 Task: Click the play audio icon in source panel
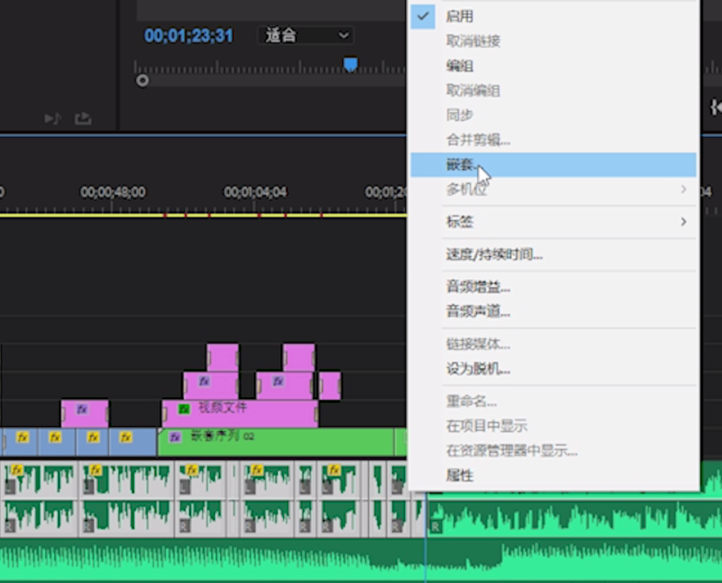(52, 119)
